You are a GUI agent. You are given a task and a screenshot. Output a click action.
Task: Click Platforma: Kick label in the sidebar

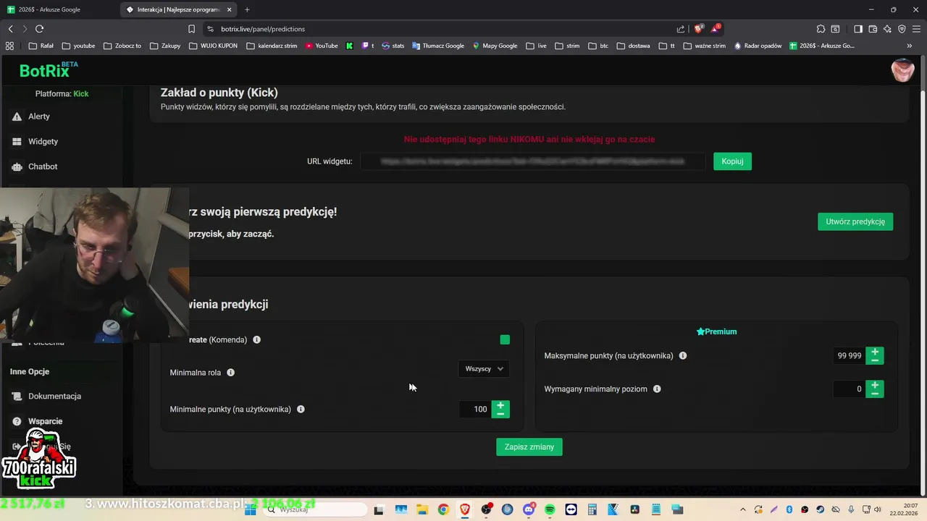(x=62, y=94)
